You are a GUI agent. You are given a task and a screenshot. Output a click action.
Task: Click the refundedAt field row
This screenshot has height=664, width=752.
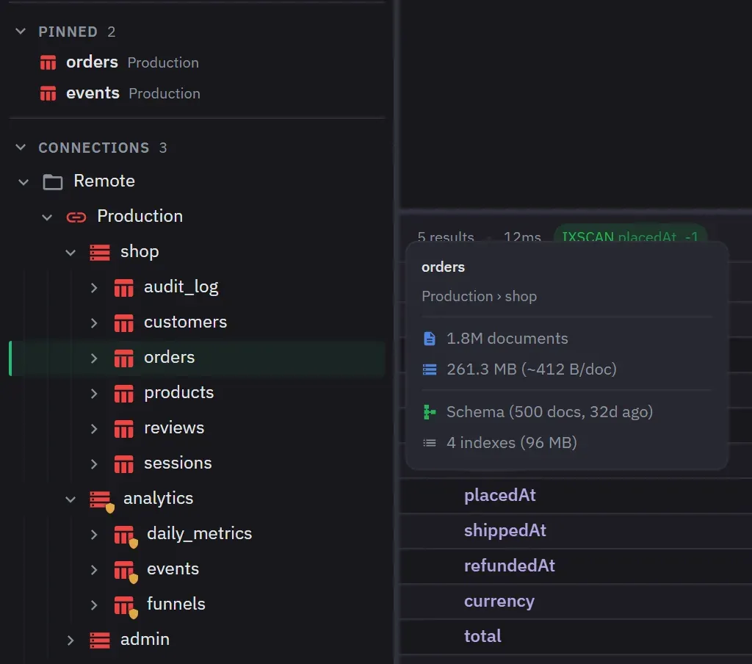(576, 566)
